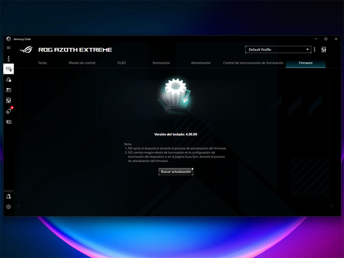Screen dimensions: 344x258
Task: Maximize the Armoury Crate window
Action: [326, 39]
